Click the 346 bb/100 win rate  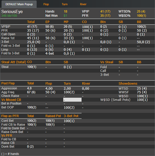(x=9, y=16)
